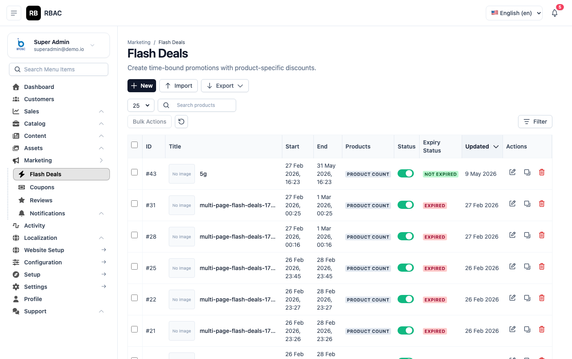Duplicate flash deal #43
The width and height of the screenshot is (572, 359).
(527, 172)
